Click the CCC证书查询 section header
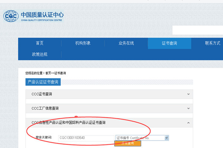Viewport: 223px width, 148px height. (109, 94)
